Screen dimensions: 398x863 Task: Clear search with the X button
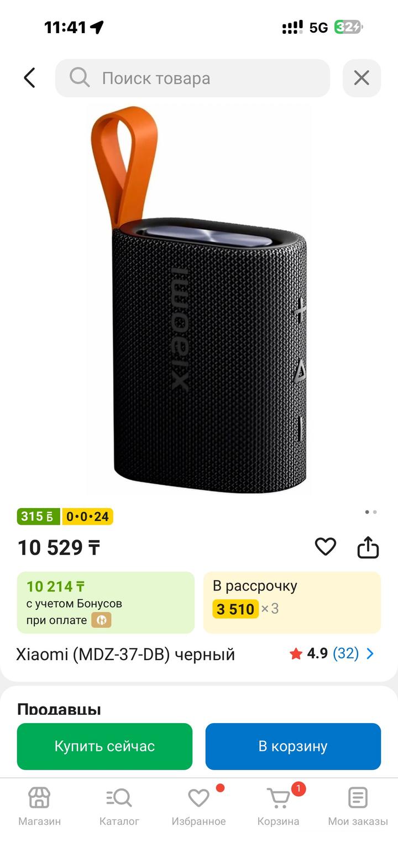point(362,78)
